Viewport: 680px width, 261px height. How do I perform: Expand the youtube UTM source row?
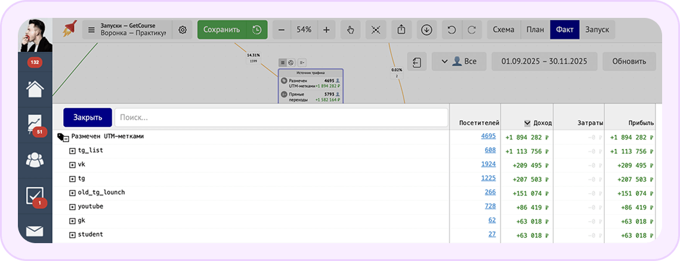(72, 207)
